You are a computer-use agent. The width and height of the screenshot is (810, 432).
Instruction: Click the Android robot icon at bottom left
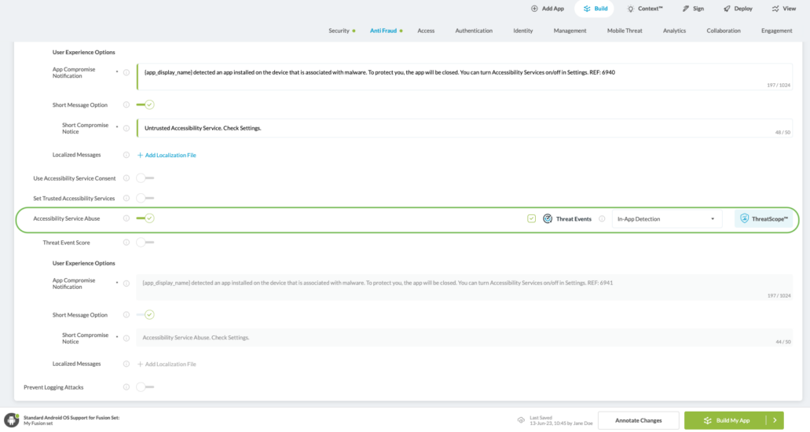tap(12, 420)
